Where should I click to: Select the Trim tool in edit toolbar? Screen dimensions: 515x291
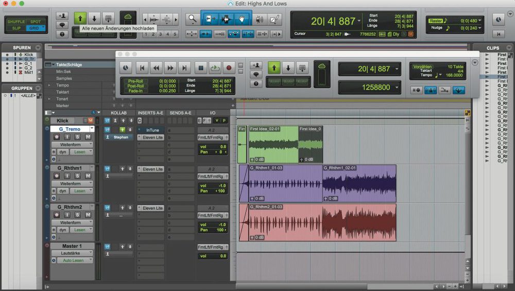click(x=210, y=20)
